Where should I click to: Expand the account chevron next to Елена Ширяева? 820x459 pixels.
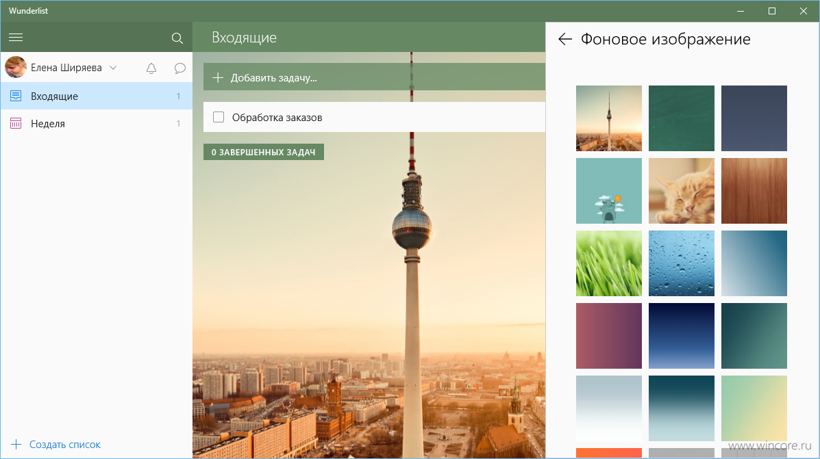click(x=113, y=68)
